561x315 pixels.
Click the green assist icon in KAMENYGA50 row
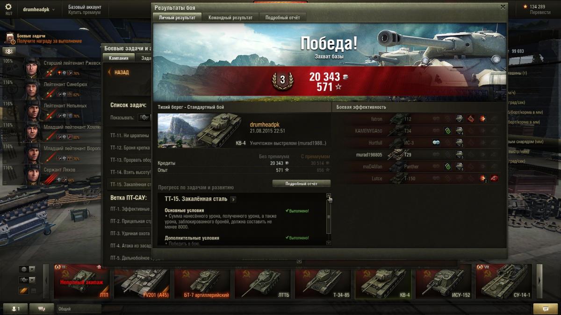click(x=447, y=131)
